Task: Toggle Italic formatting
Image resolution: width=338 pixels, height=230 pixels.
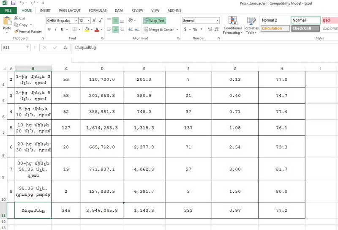Action: 56,30
